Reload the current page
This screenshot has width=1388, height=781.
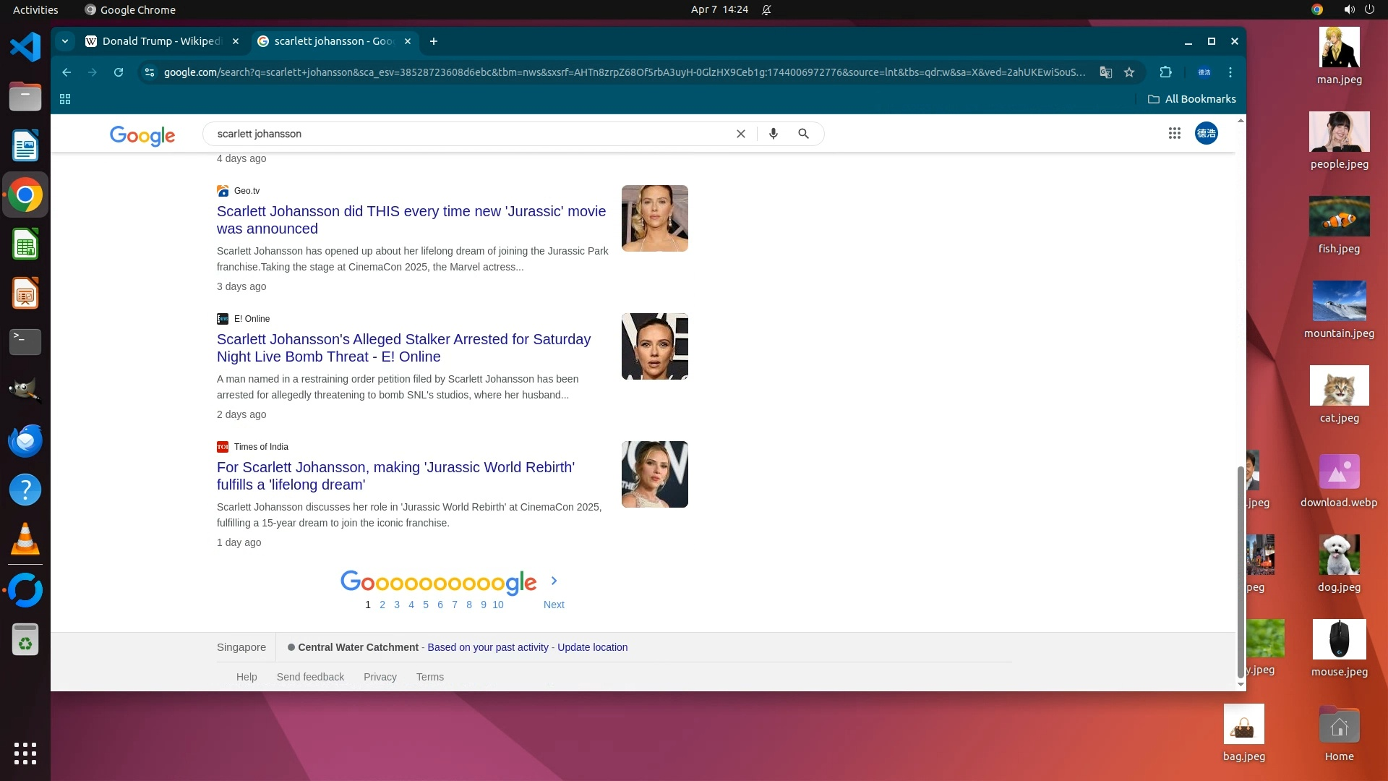click(x=119, y=72)
